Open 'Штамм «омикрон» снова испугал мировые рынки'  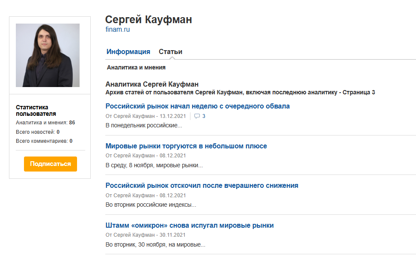coord(190,226)
